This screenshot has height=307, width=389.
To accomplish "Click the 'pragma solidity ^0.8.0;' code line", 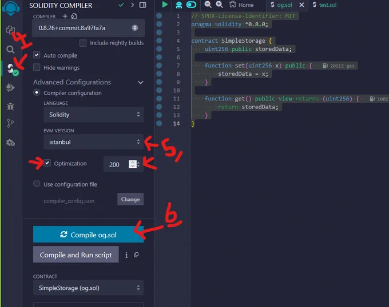I will pos(230,24).
